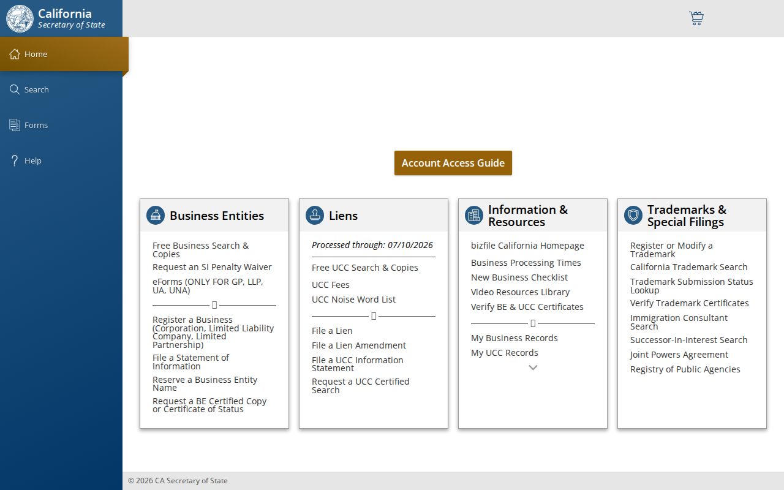The height and width of the screenshot is (490, 784).
Task: Select Verify Trademark Certificates
Action: [690, 303]
